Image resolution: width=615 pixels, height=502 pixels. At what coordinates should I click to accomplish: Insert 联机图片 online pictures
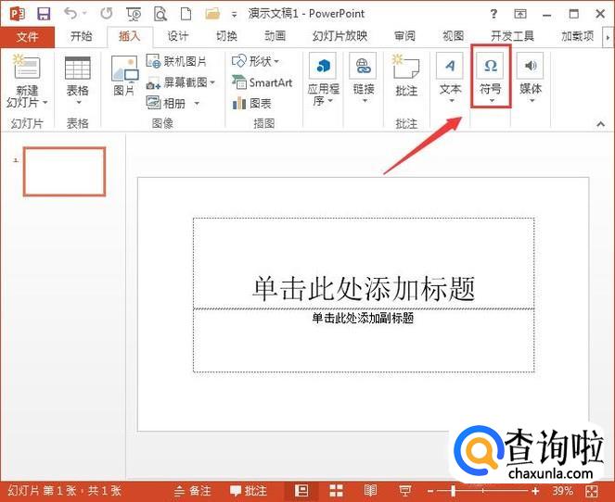tap(176, 61)
